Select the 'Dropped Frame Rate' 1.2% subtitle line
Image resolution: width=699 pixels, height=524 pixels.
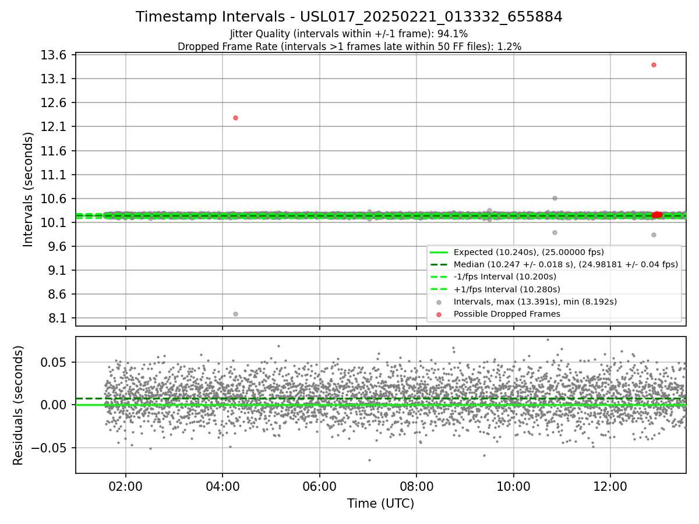[349, 47]
